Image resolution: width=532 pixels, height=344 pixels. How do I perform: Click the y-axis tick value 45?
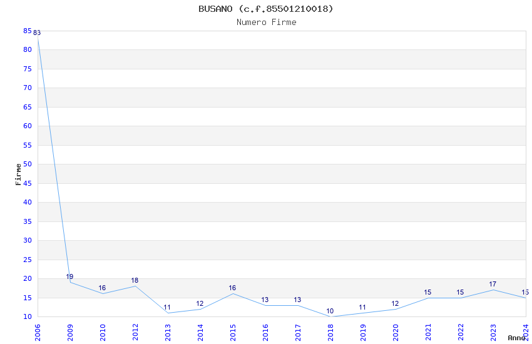28,183
